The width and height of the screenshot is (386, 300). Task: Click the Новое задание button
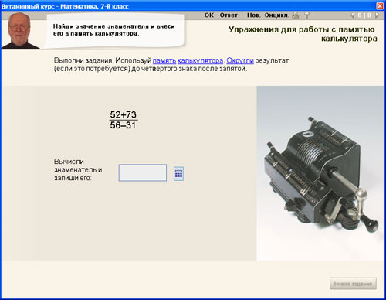353,284
